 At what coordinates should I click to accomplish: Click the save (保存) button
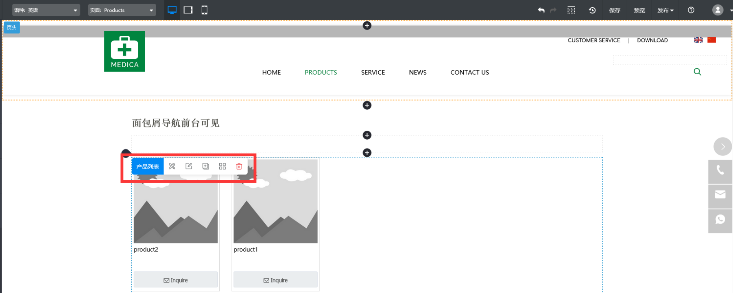(614, 10)
